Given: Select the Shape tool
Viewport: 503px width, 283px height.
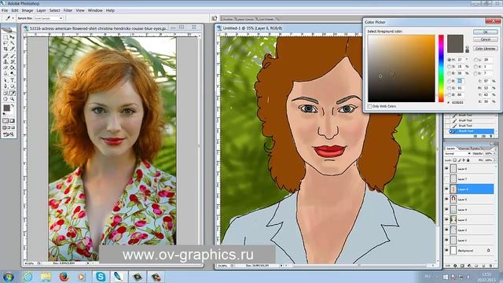Looking at the screenshot, I should tap(13, 86).
